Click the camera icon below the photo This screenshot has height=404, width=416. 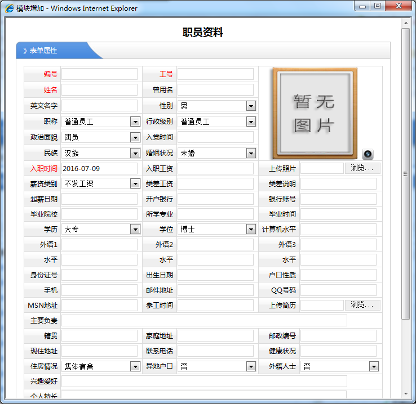point(368,154)
